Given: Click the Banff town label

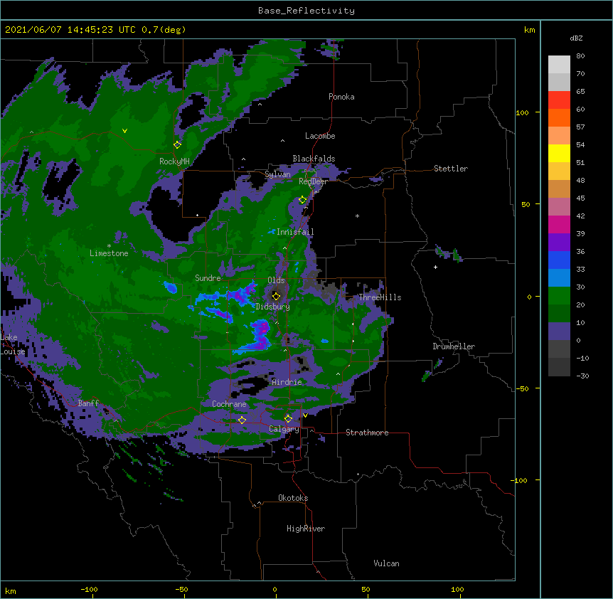Looking at the screenshot, I should (x=88, y=403).
